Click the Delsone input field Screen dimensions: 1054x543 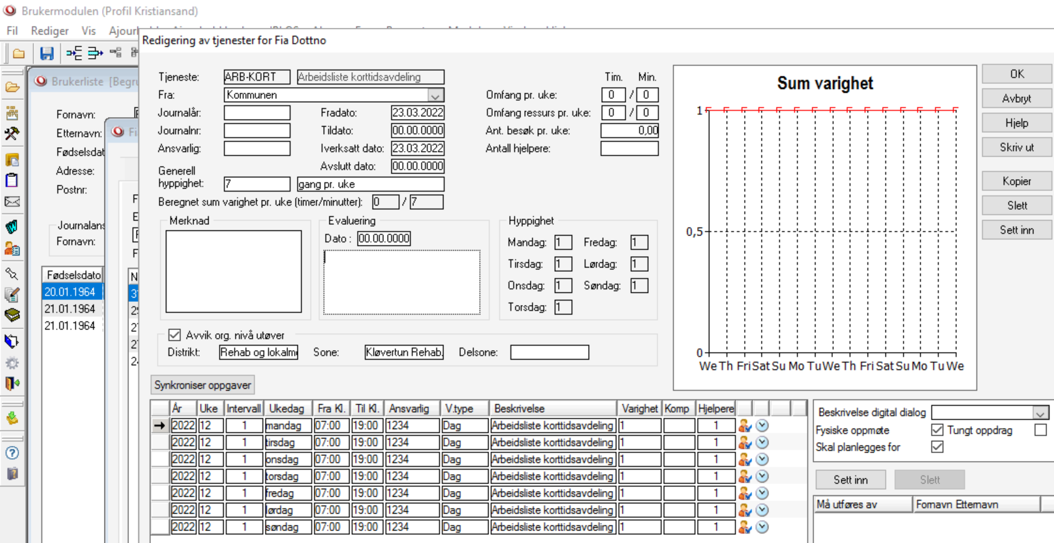[550, 353]
